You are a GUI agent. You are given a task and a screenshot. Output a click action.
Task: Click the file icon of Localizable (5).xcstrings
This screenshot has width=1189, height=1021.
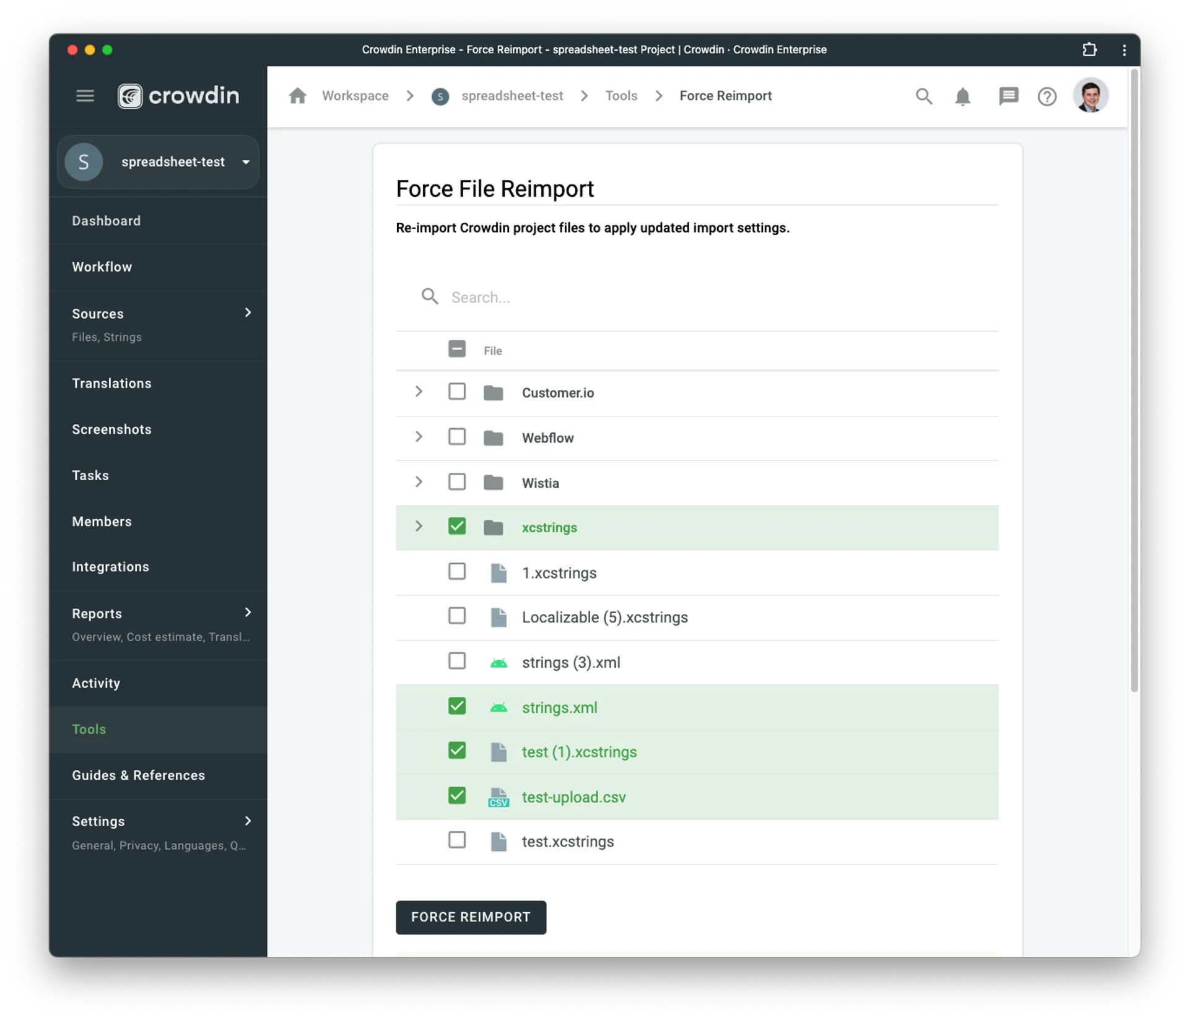point(499,618)
